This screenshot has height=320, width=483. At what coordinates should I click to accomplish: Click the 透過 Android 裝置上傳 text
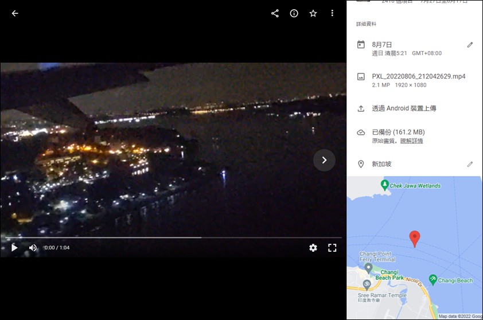404,108
